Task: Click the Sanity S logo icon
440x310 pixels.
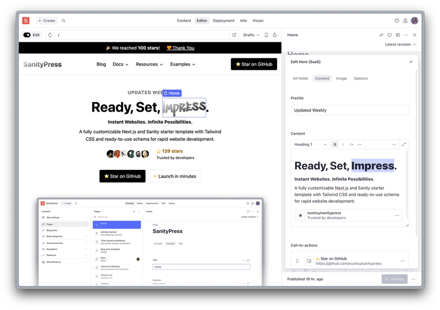Action: [26, 20]
